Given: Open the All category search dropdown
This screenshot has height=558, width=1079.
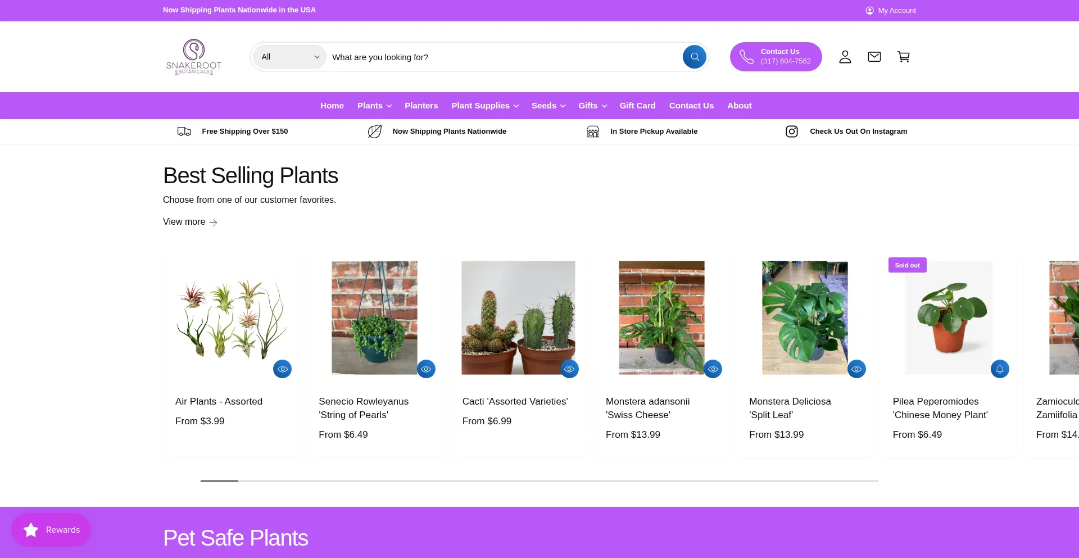Looking at the screenshot, I should click(x=289, y=57).
